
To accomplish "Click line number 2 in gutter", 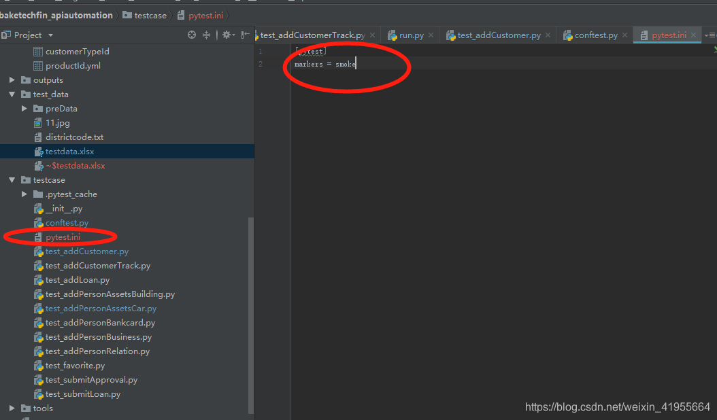I will [x=260, y=65].
